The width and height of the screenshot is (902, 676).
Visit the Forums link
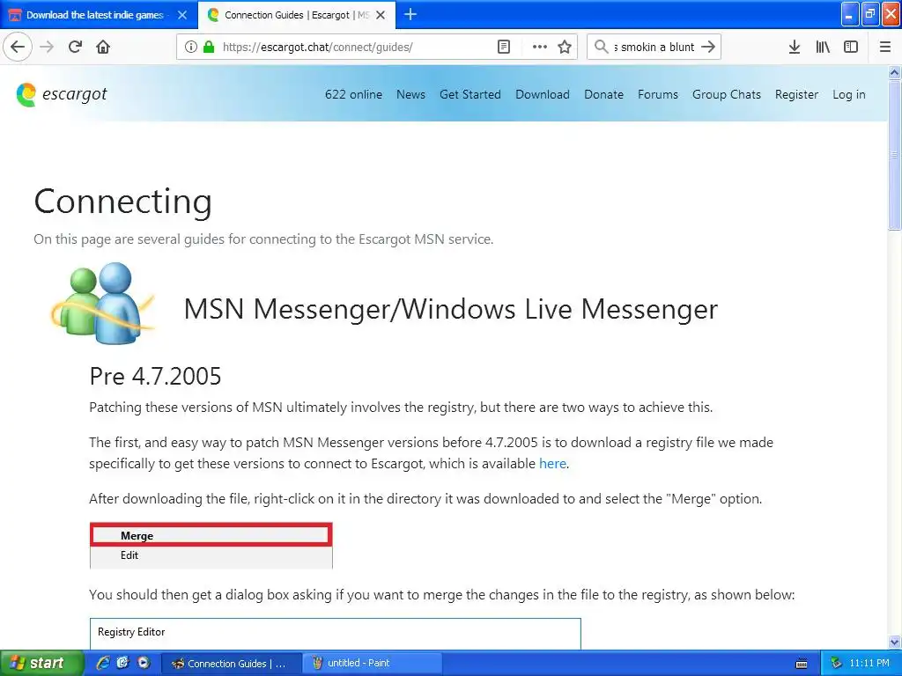point(657,94)
